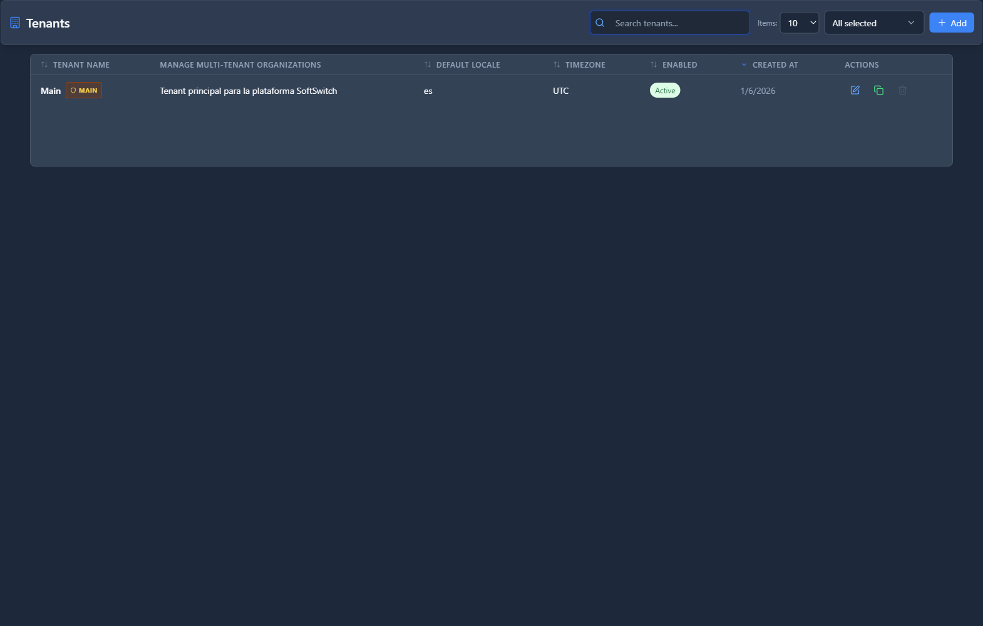Image resolution: width=983 pixels, height=626 pixels.
Task: Click the sort arrow beside Created At
Action: 744,65
